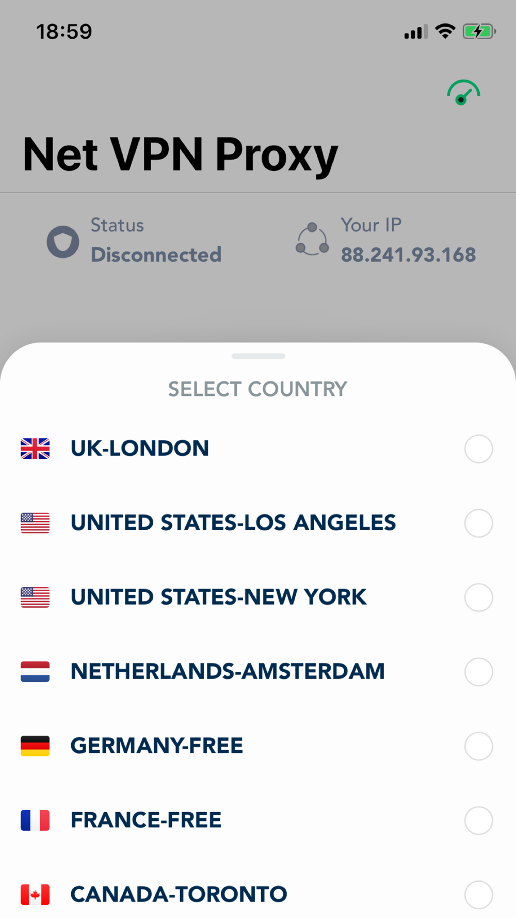Tap the France flag icon
The height and width of the screenshot is (918, 516).
35,820
